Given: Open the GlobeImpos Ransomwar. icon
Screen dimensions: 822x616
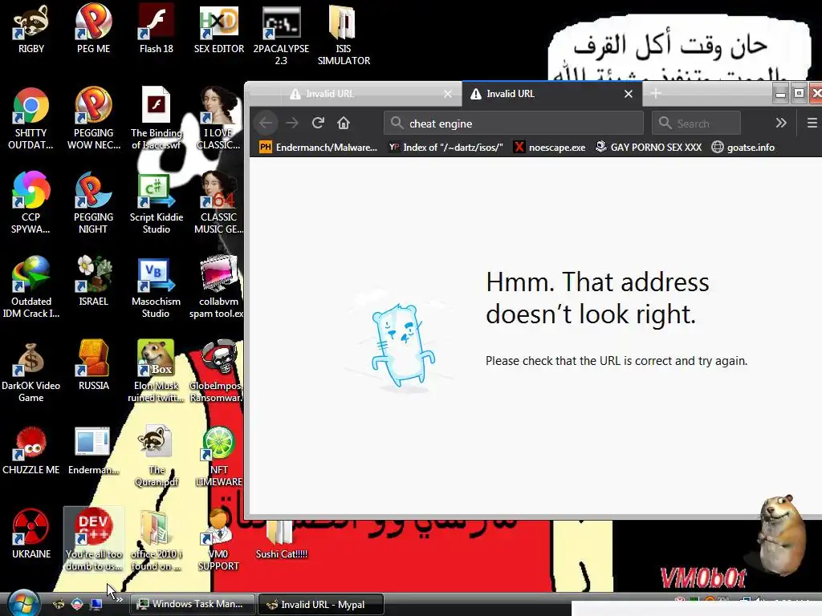Looking at the screenshot, I should point(216,372).
